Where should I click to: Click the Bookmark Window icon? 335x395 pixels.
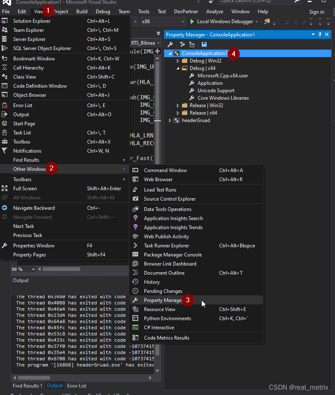point(5,58)
